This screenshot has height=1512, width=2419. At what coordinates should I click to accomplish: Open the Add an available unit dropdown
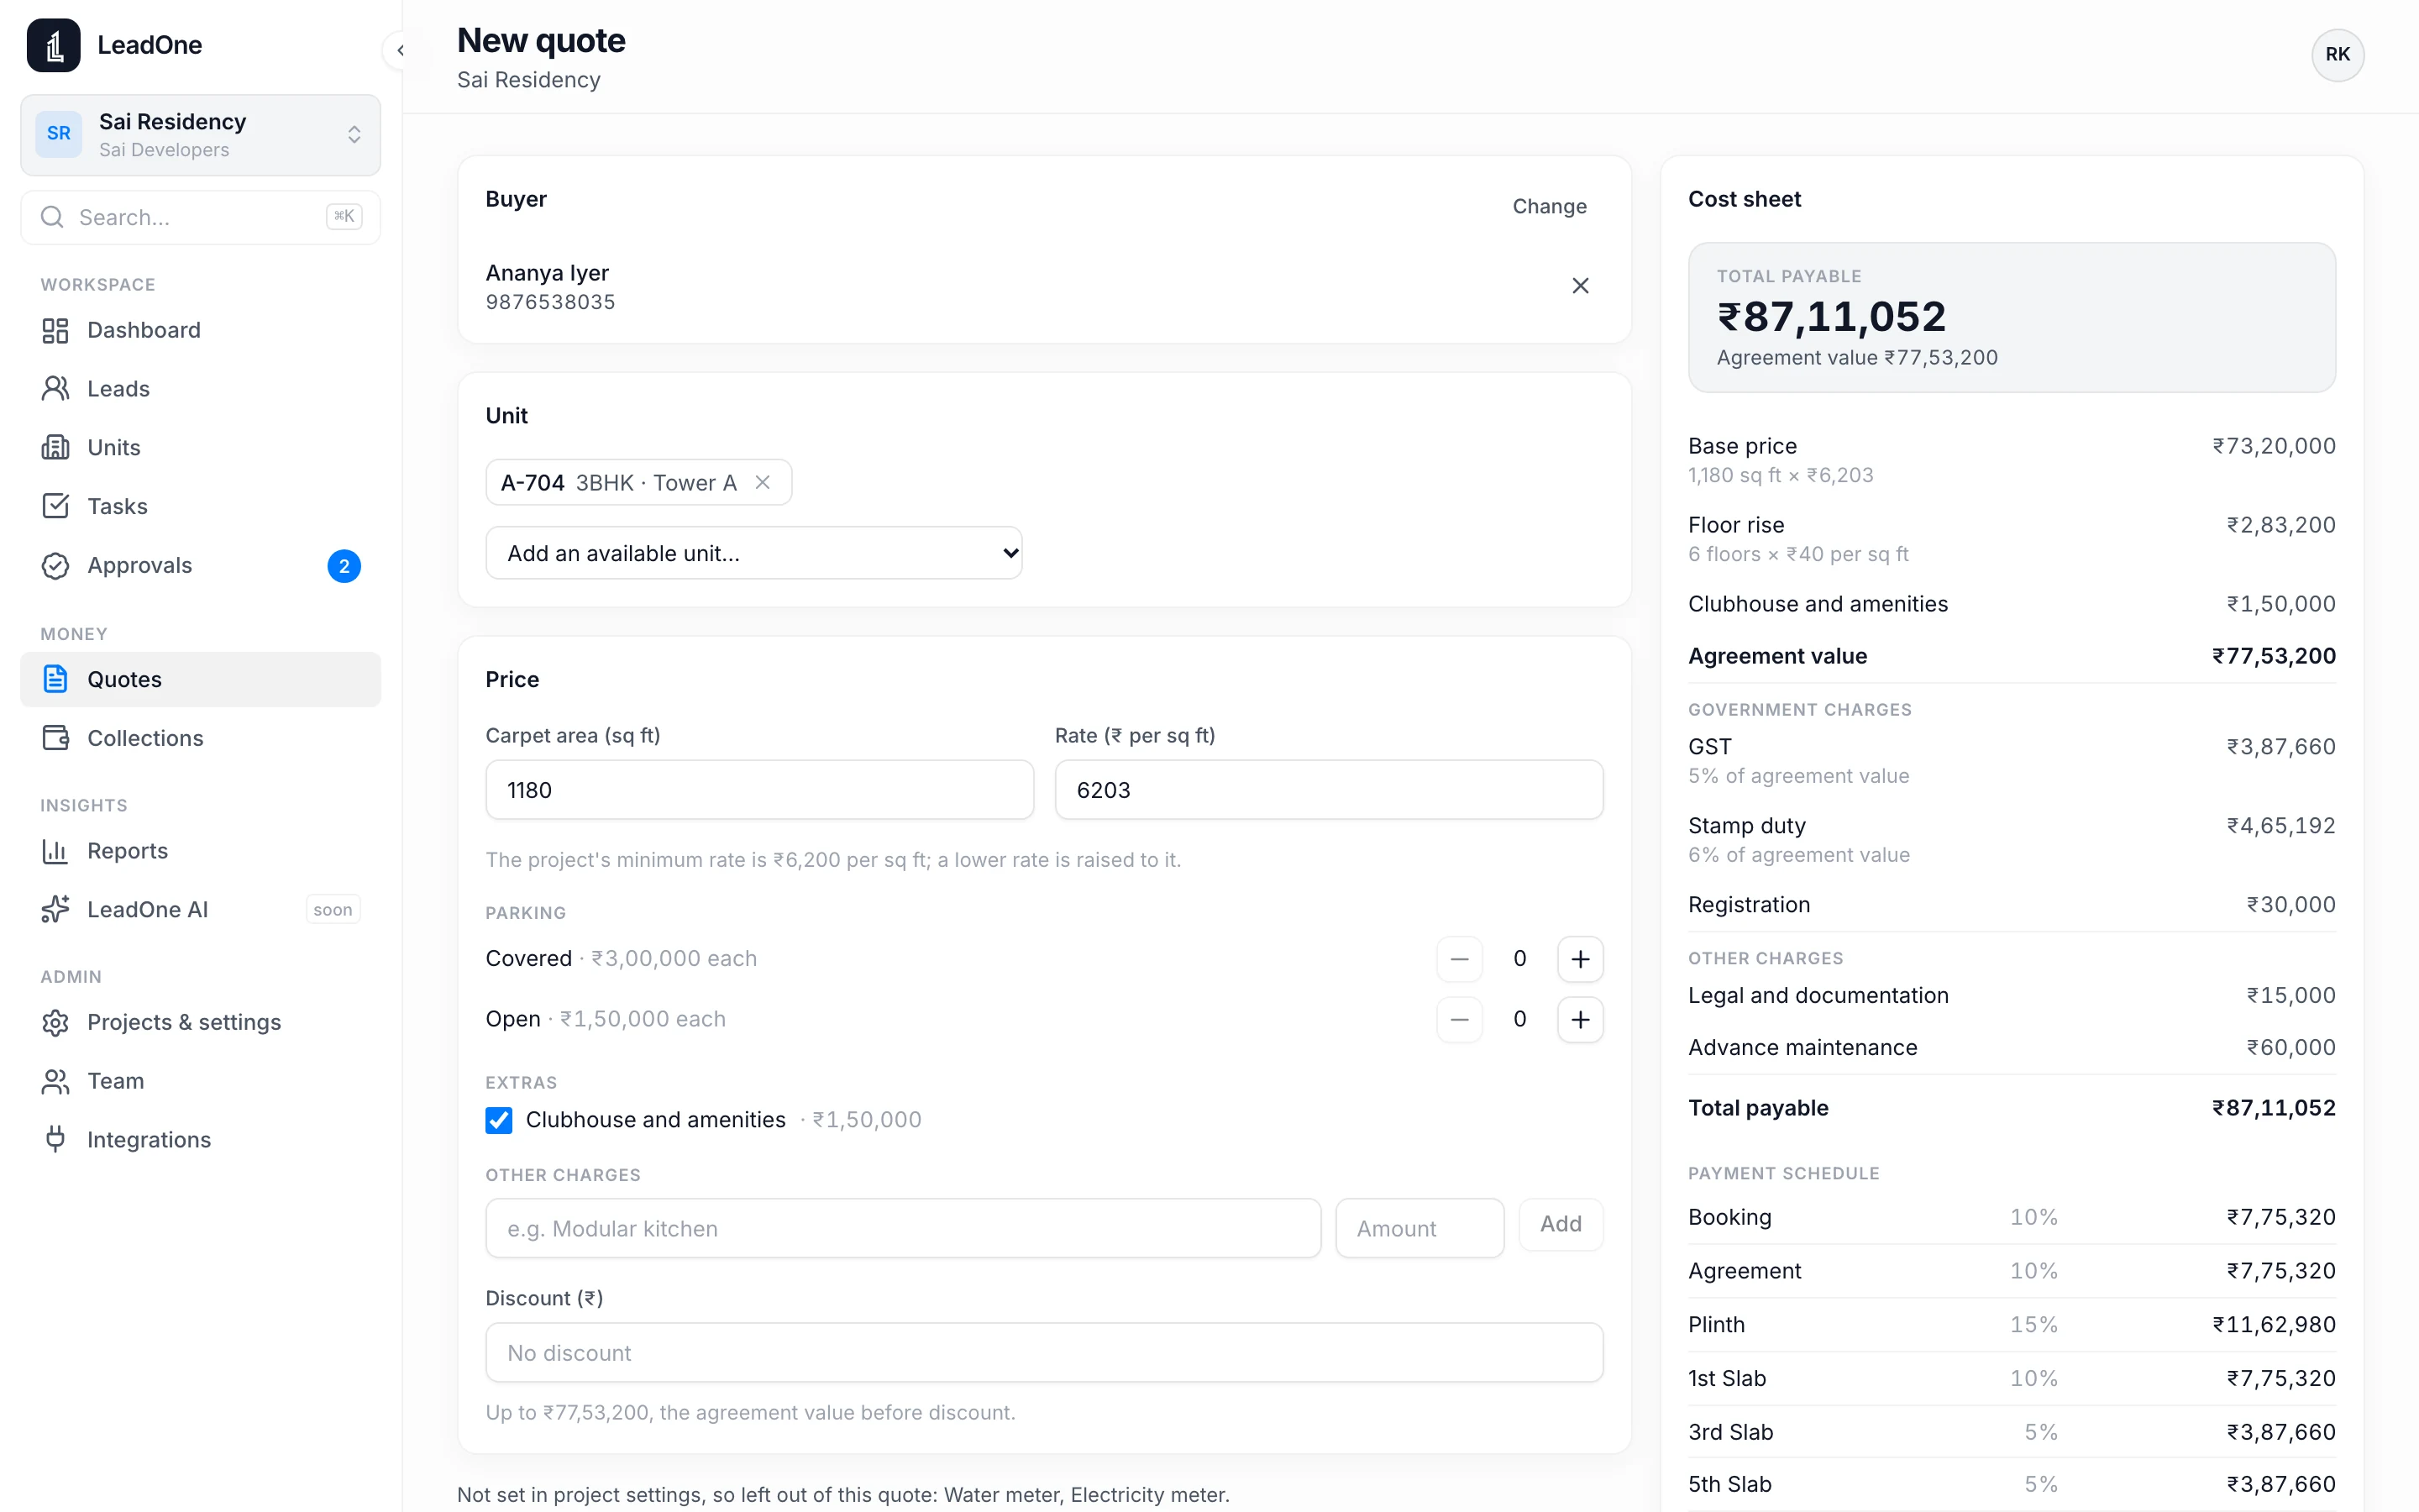coord(753,553)
